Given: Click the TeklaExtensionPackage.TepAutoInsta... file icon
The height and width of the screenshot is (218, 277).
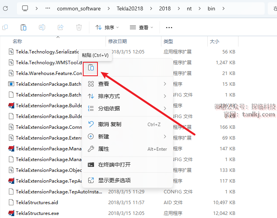Looking at the screenshot, I should tap(11, 192).
